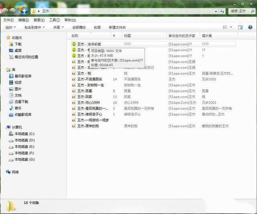Screen dimensions: 257x214
Task: Click the Back navigation arrow
Action: [5, 11]
